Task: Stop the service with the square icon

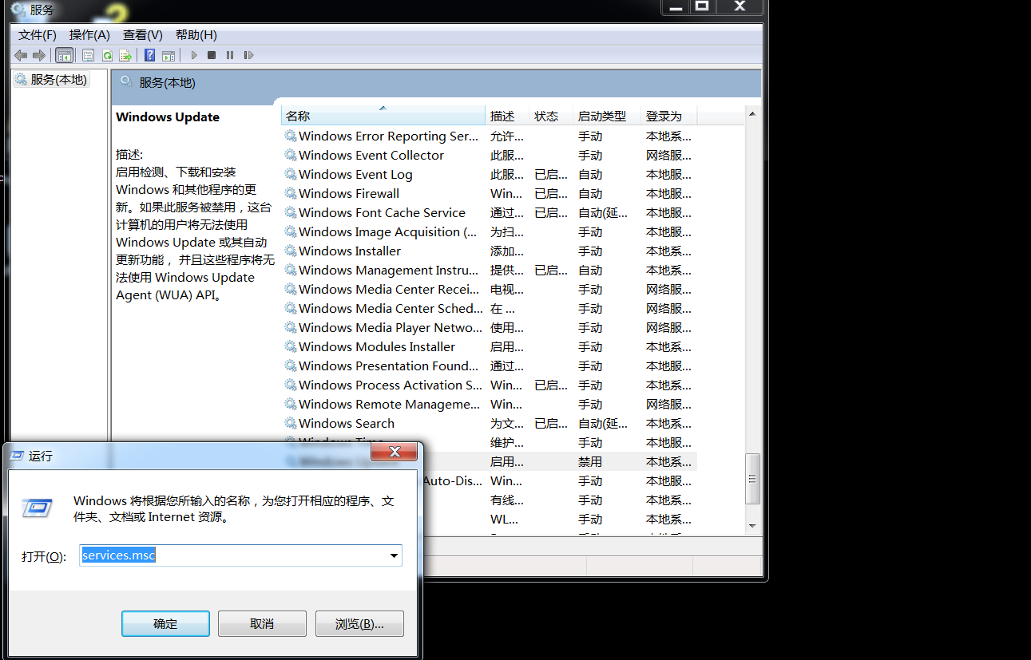Action: pos(212,55)
